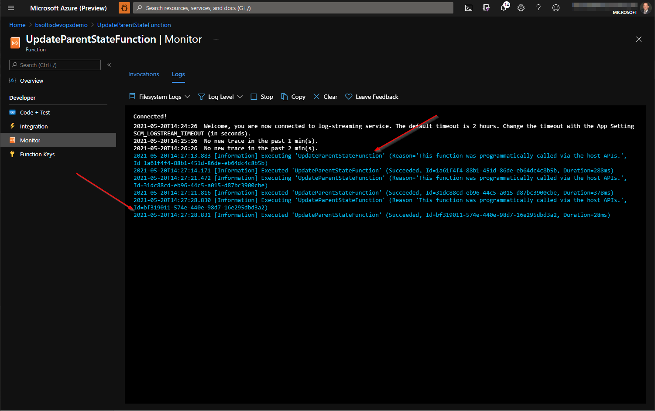This screenshot has width=655, height=411.
Task: Copy the log output
Action: 293,97
